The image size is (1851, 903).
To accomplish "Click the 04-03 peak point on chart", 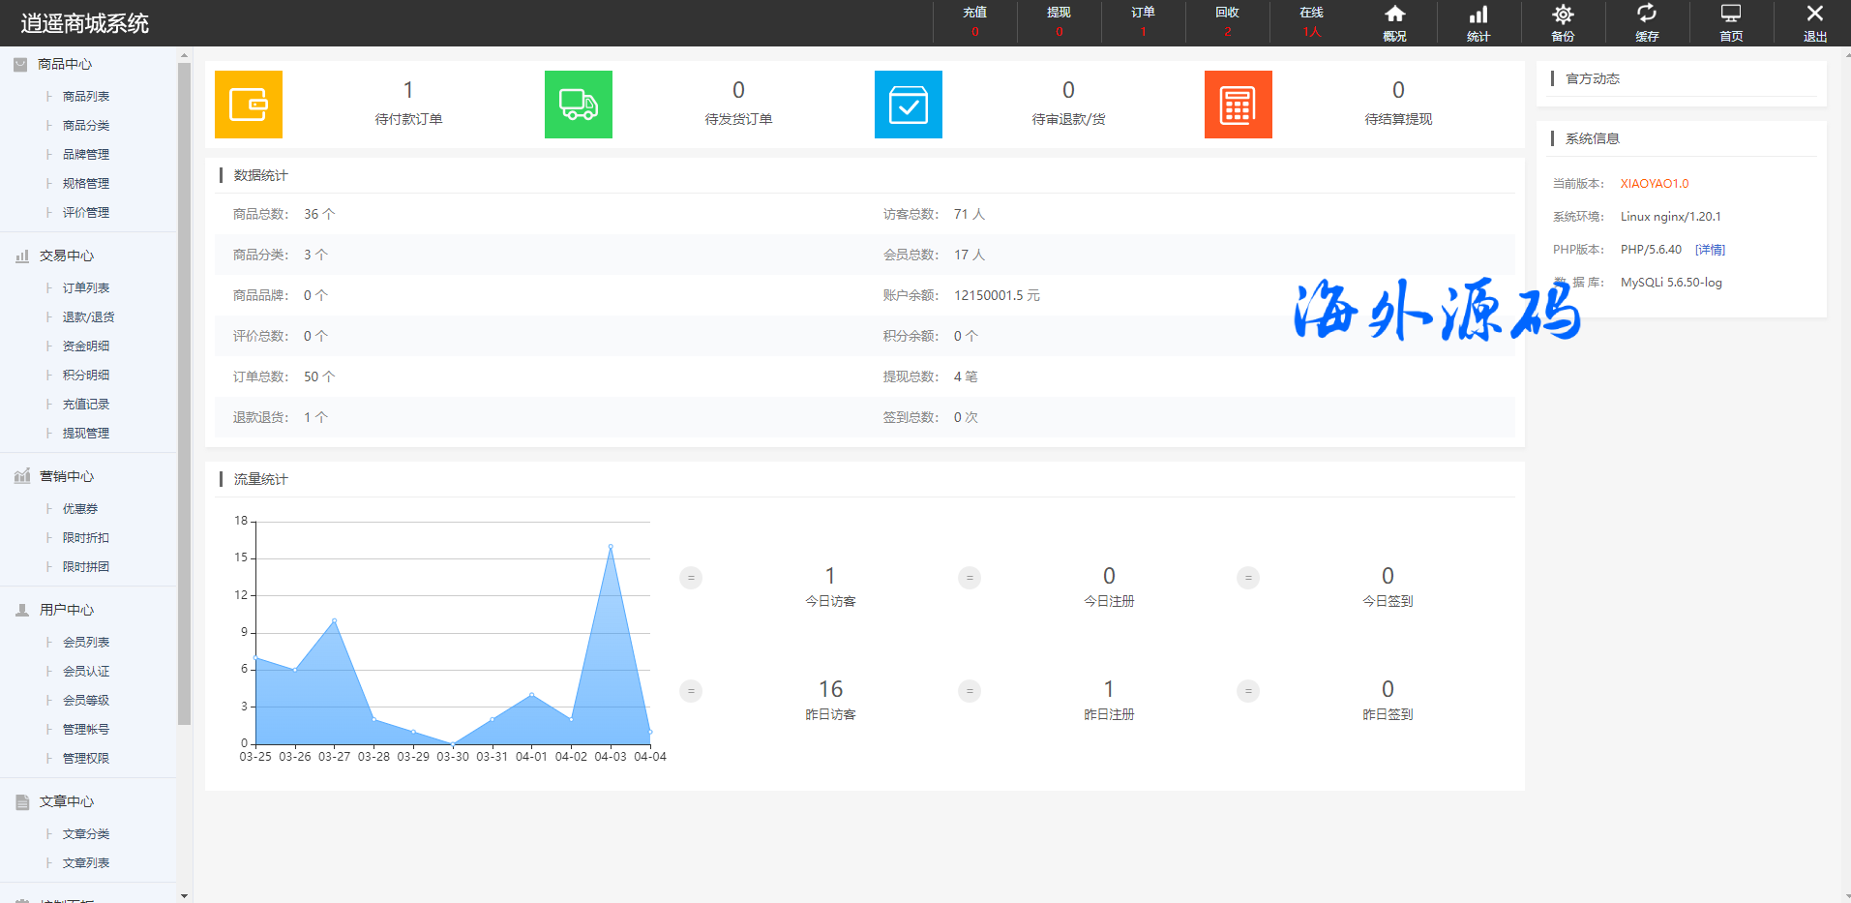I will click(x=611, y=547).
